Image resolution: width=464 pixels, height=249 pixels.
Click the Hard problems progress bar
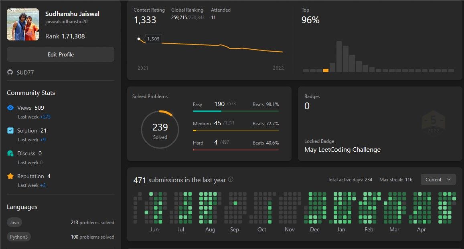point(236,150)
